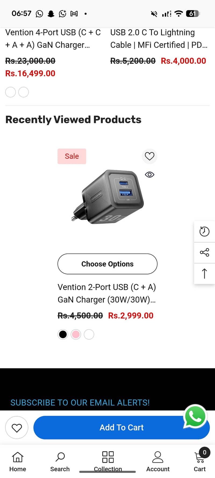This screenshot has width=215, height=478.
Task: Open the Cart icon
Action: tap(200, 462)
